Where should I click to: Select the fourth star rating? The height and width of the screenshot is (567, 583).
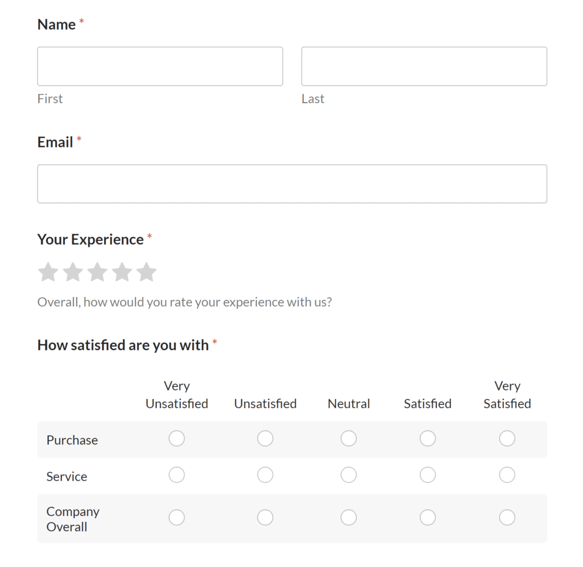pyautogui.click(x=122, y=272)
